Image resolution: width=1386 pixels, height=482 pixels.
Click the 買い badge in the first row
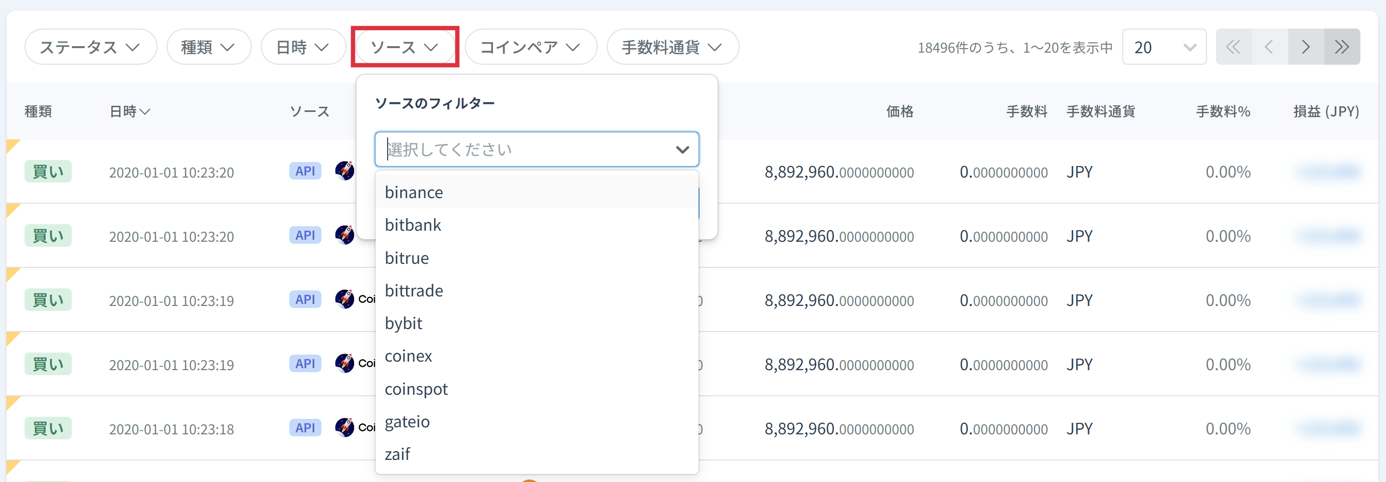pyautogui.click(x=48, y=172)
